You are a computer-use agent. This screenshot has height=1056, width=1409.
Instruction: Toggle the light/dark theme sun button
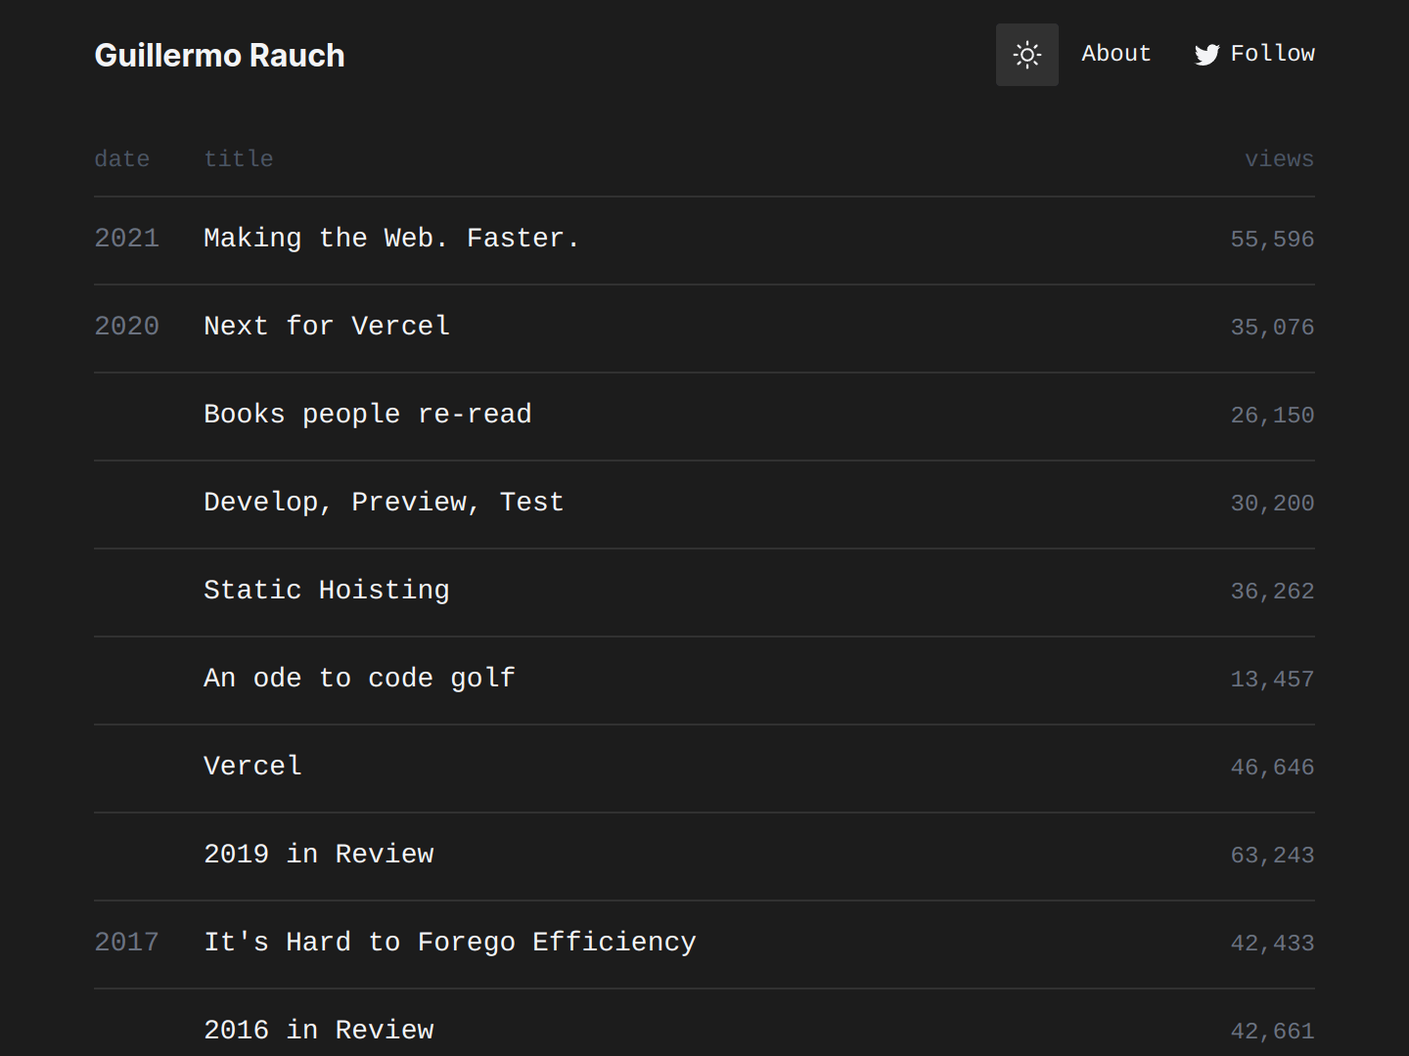[x=1026, y=55]
